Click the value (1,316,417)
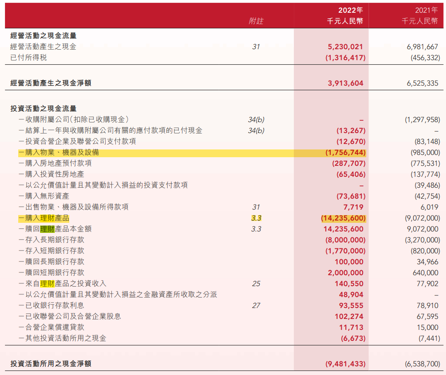The width and height of the screenshot is (446, 375). (345, 58)
